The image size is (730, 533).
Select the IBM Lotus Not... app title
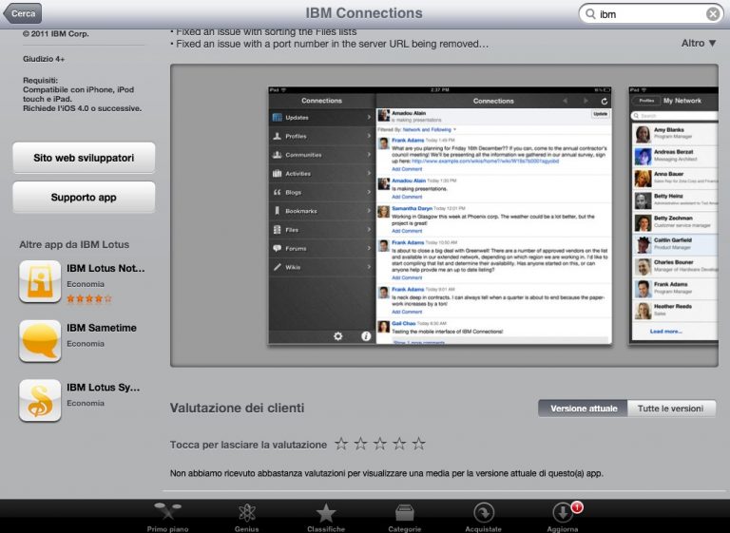tap(106, 268)
